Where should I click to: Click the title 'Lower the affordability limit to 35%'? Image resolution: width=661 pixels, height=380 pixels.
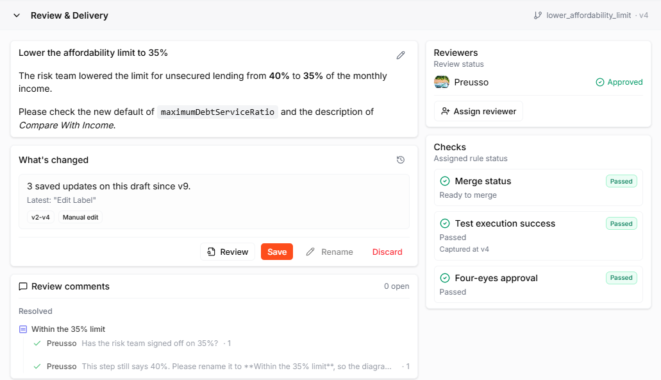93,53
